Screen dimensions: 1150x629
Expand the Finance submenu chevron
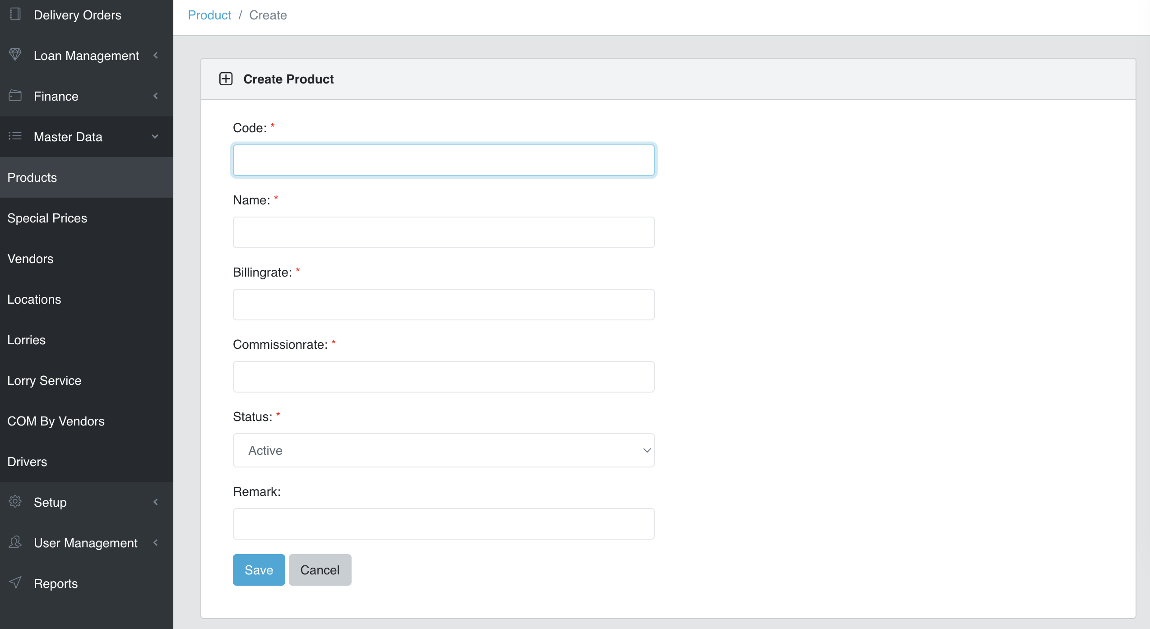(156, 96)
